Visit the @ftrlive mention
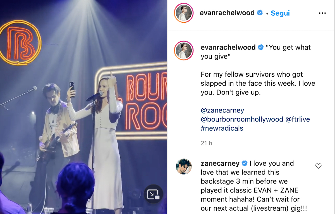The height and width of the screenshot is (214, 335). pos(298,119)
